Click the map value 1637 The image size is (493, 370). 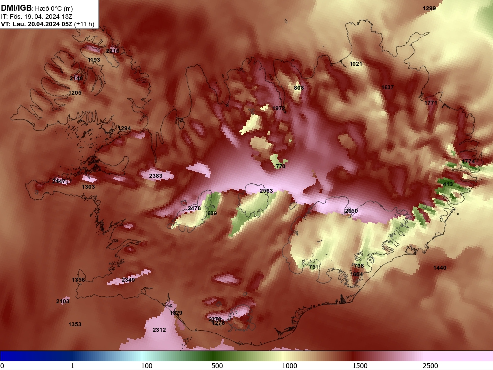tap(387, 87)
